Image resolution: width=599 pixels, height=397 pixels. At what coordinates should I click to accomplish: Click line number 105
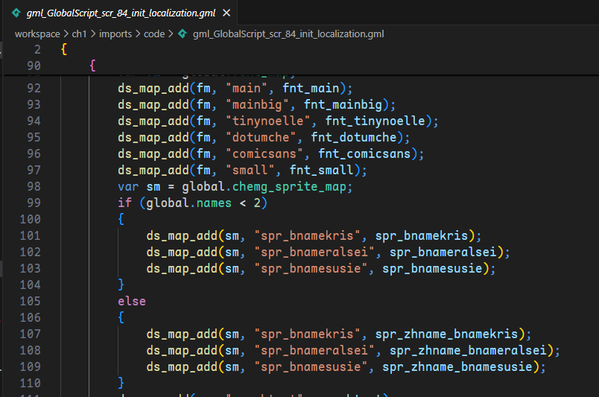[x=31, y=302]
